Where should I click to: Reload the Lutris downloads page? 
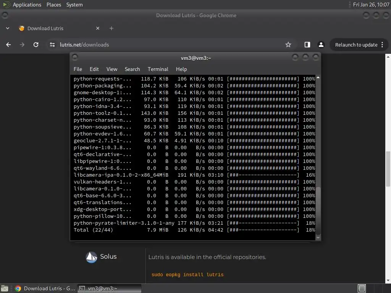coord(36,45)
